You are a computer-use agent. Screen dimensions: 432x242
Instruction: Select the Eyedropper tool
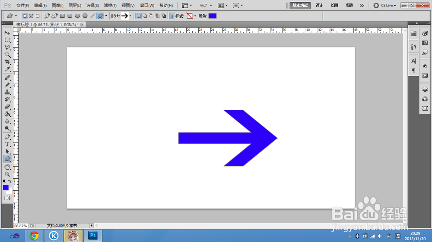[x=7, y=69]
